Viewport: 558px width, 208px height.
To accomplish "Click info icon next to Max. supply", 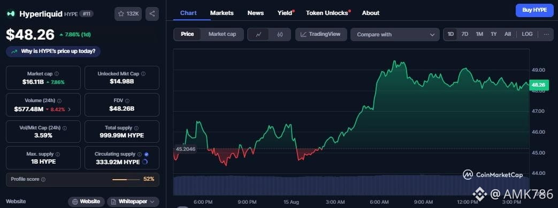I will tap(58, 155).
